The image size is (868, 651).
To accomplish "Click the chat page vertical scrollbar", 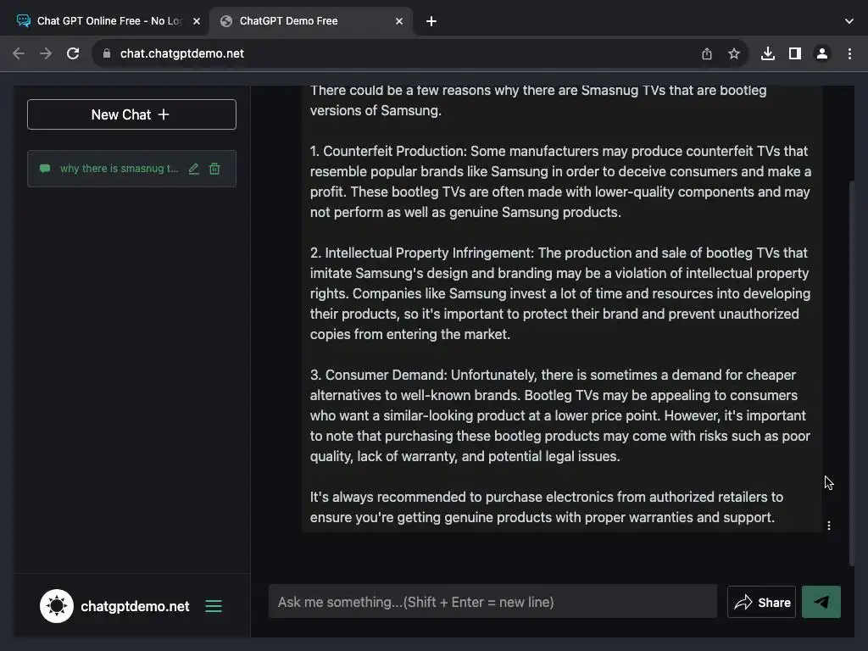I will [x=853, y=373].
